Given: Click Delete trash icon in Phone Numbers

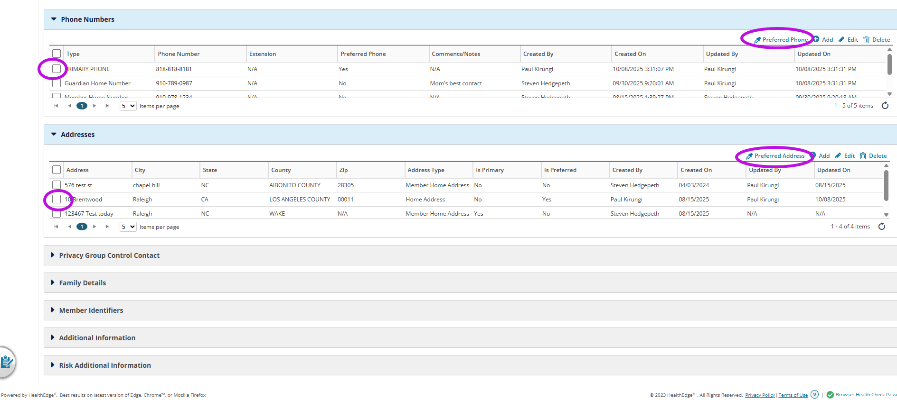Looking at the screenshot, I should point(866,40).
